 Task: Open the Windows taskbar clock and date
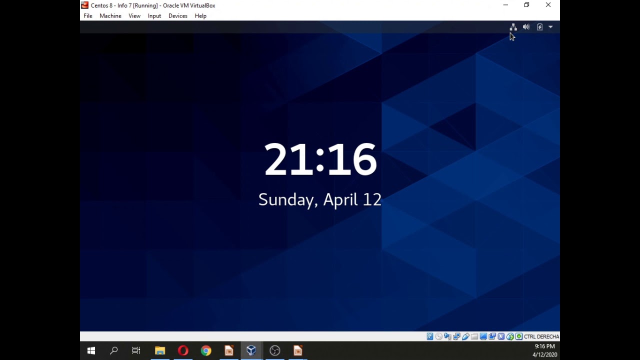click(544, 350)
